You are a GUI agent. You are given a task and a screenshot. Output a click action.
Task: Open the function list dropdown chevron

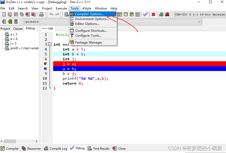(199, 22)
